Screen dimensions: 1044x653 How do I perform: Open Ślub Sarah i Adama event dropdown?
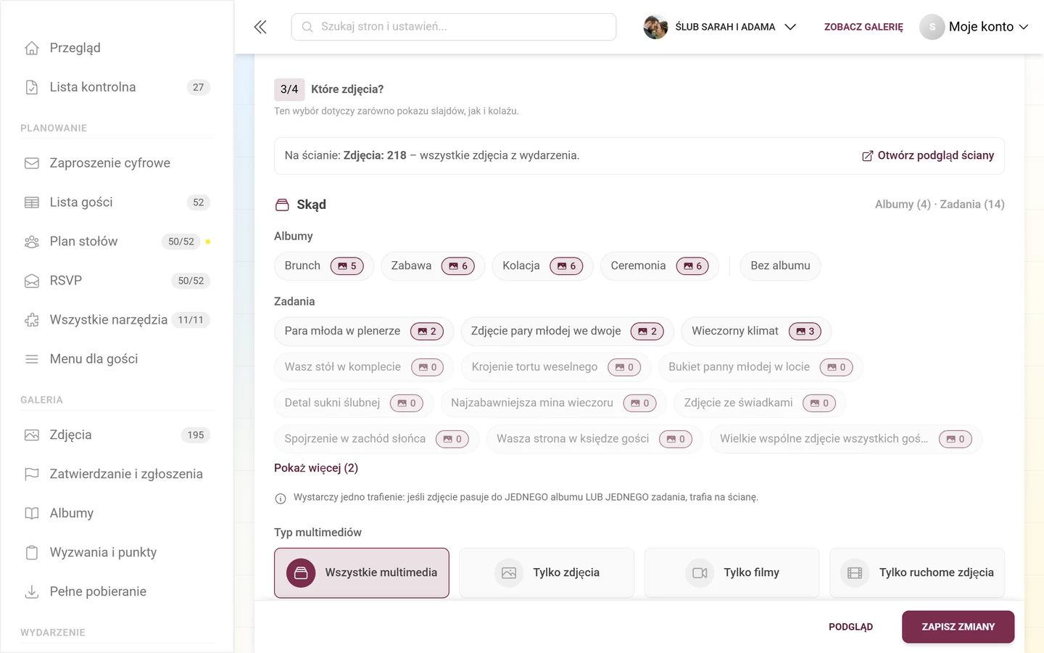pyautogui.click(x=721, y=27)
